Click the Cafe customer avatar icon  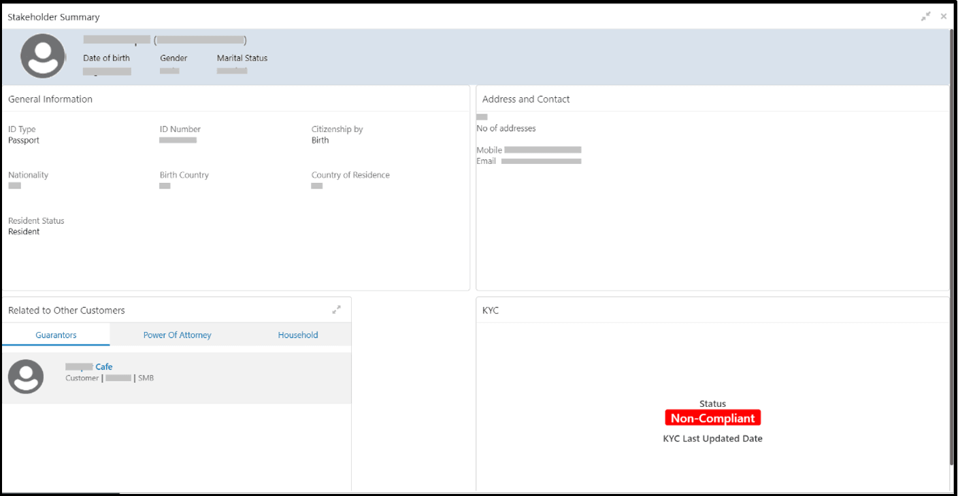click(26, 376)
